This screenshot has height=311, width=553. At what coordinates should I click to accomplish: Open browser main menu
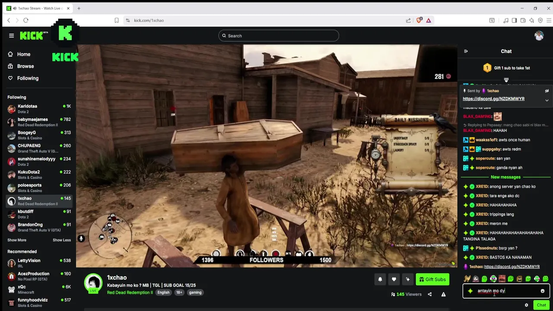tap(549, 20)
